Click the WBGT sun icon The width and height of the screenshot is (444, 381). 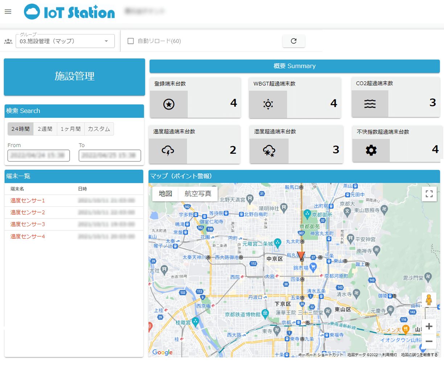tap(268, 104)
